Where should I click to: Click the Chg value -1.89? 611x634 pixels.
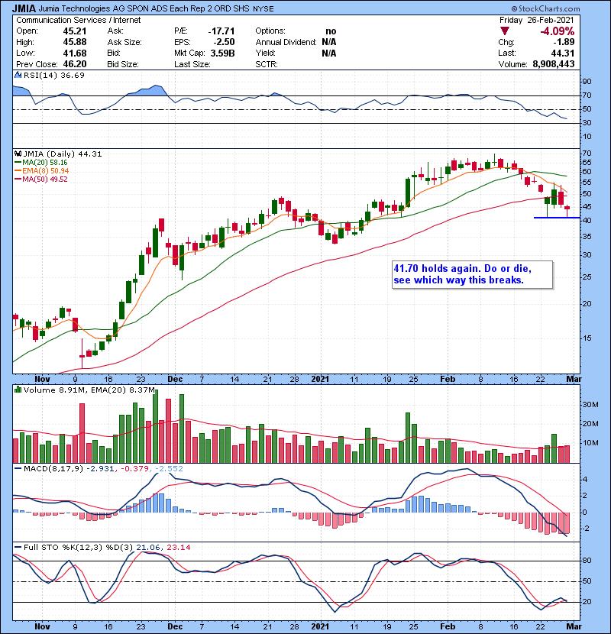[564, 42]
